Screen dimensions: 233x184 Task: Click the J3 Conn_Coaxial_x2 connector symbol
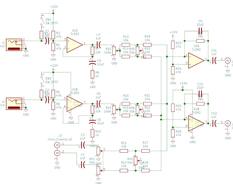click(57, 149)
